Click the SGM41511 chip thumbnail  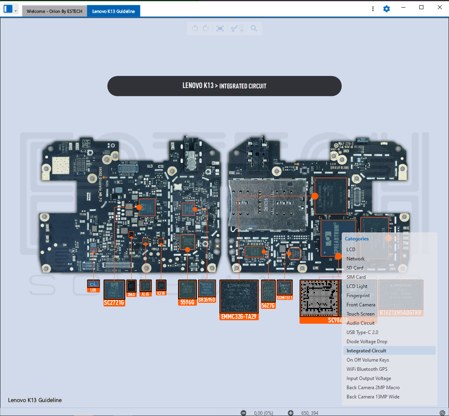(285, 290)
